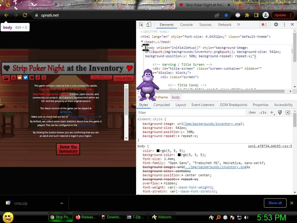
Task: Switch to the Network tab
Action: pyautogui.click(x=225, y=25)
